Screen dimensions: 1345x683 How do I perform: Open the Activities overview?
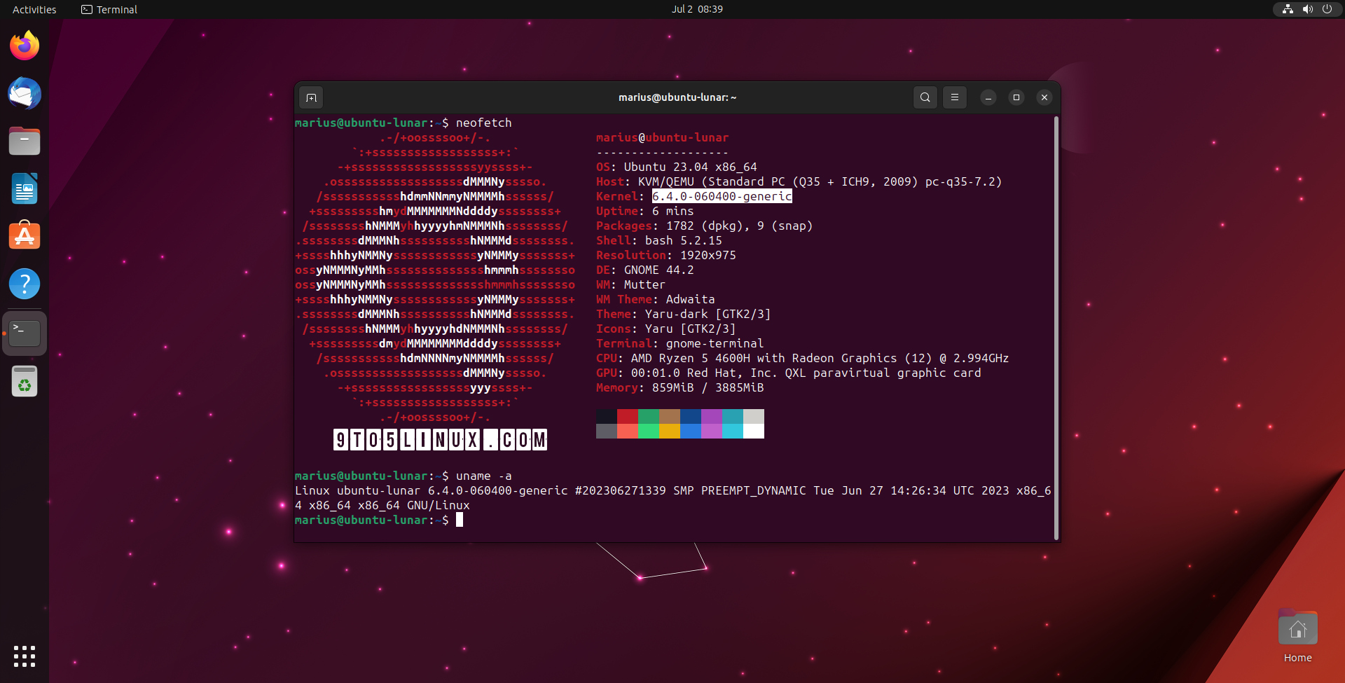click(x=34, y=9)
